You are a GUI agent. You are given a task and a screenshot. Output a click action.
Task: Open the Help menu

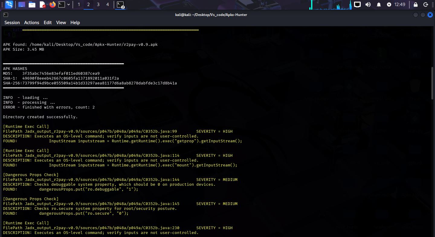coord(75,23)
